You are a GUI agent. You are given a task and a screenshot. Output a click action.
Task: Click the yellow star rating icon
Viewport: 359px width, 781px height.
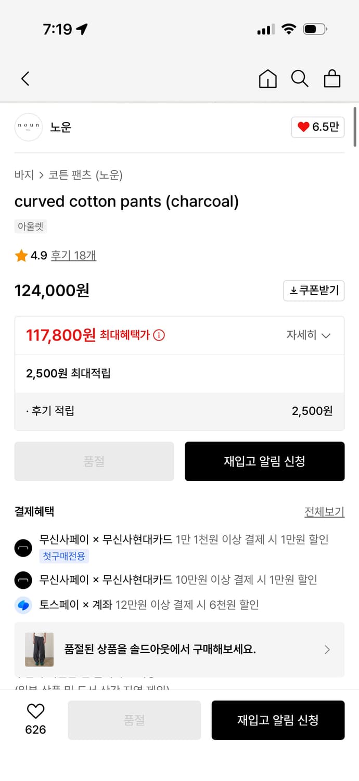(21, 256)
